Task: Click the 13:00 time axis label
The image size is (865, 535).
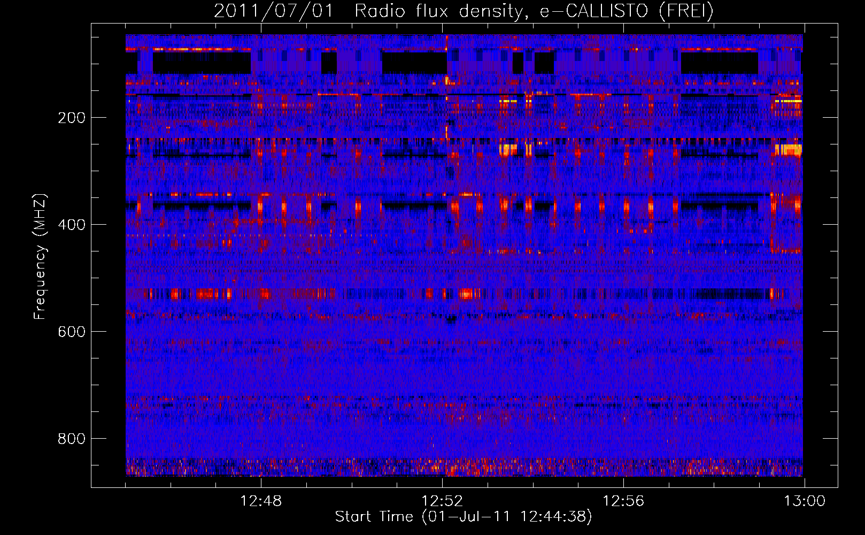Action: tap(805, 501)
